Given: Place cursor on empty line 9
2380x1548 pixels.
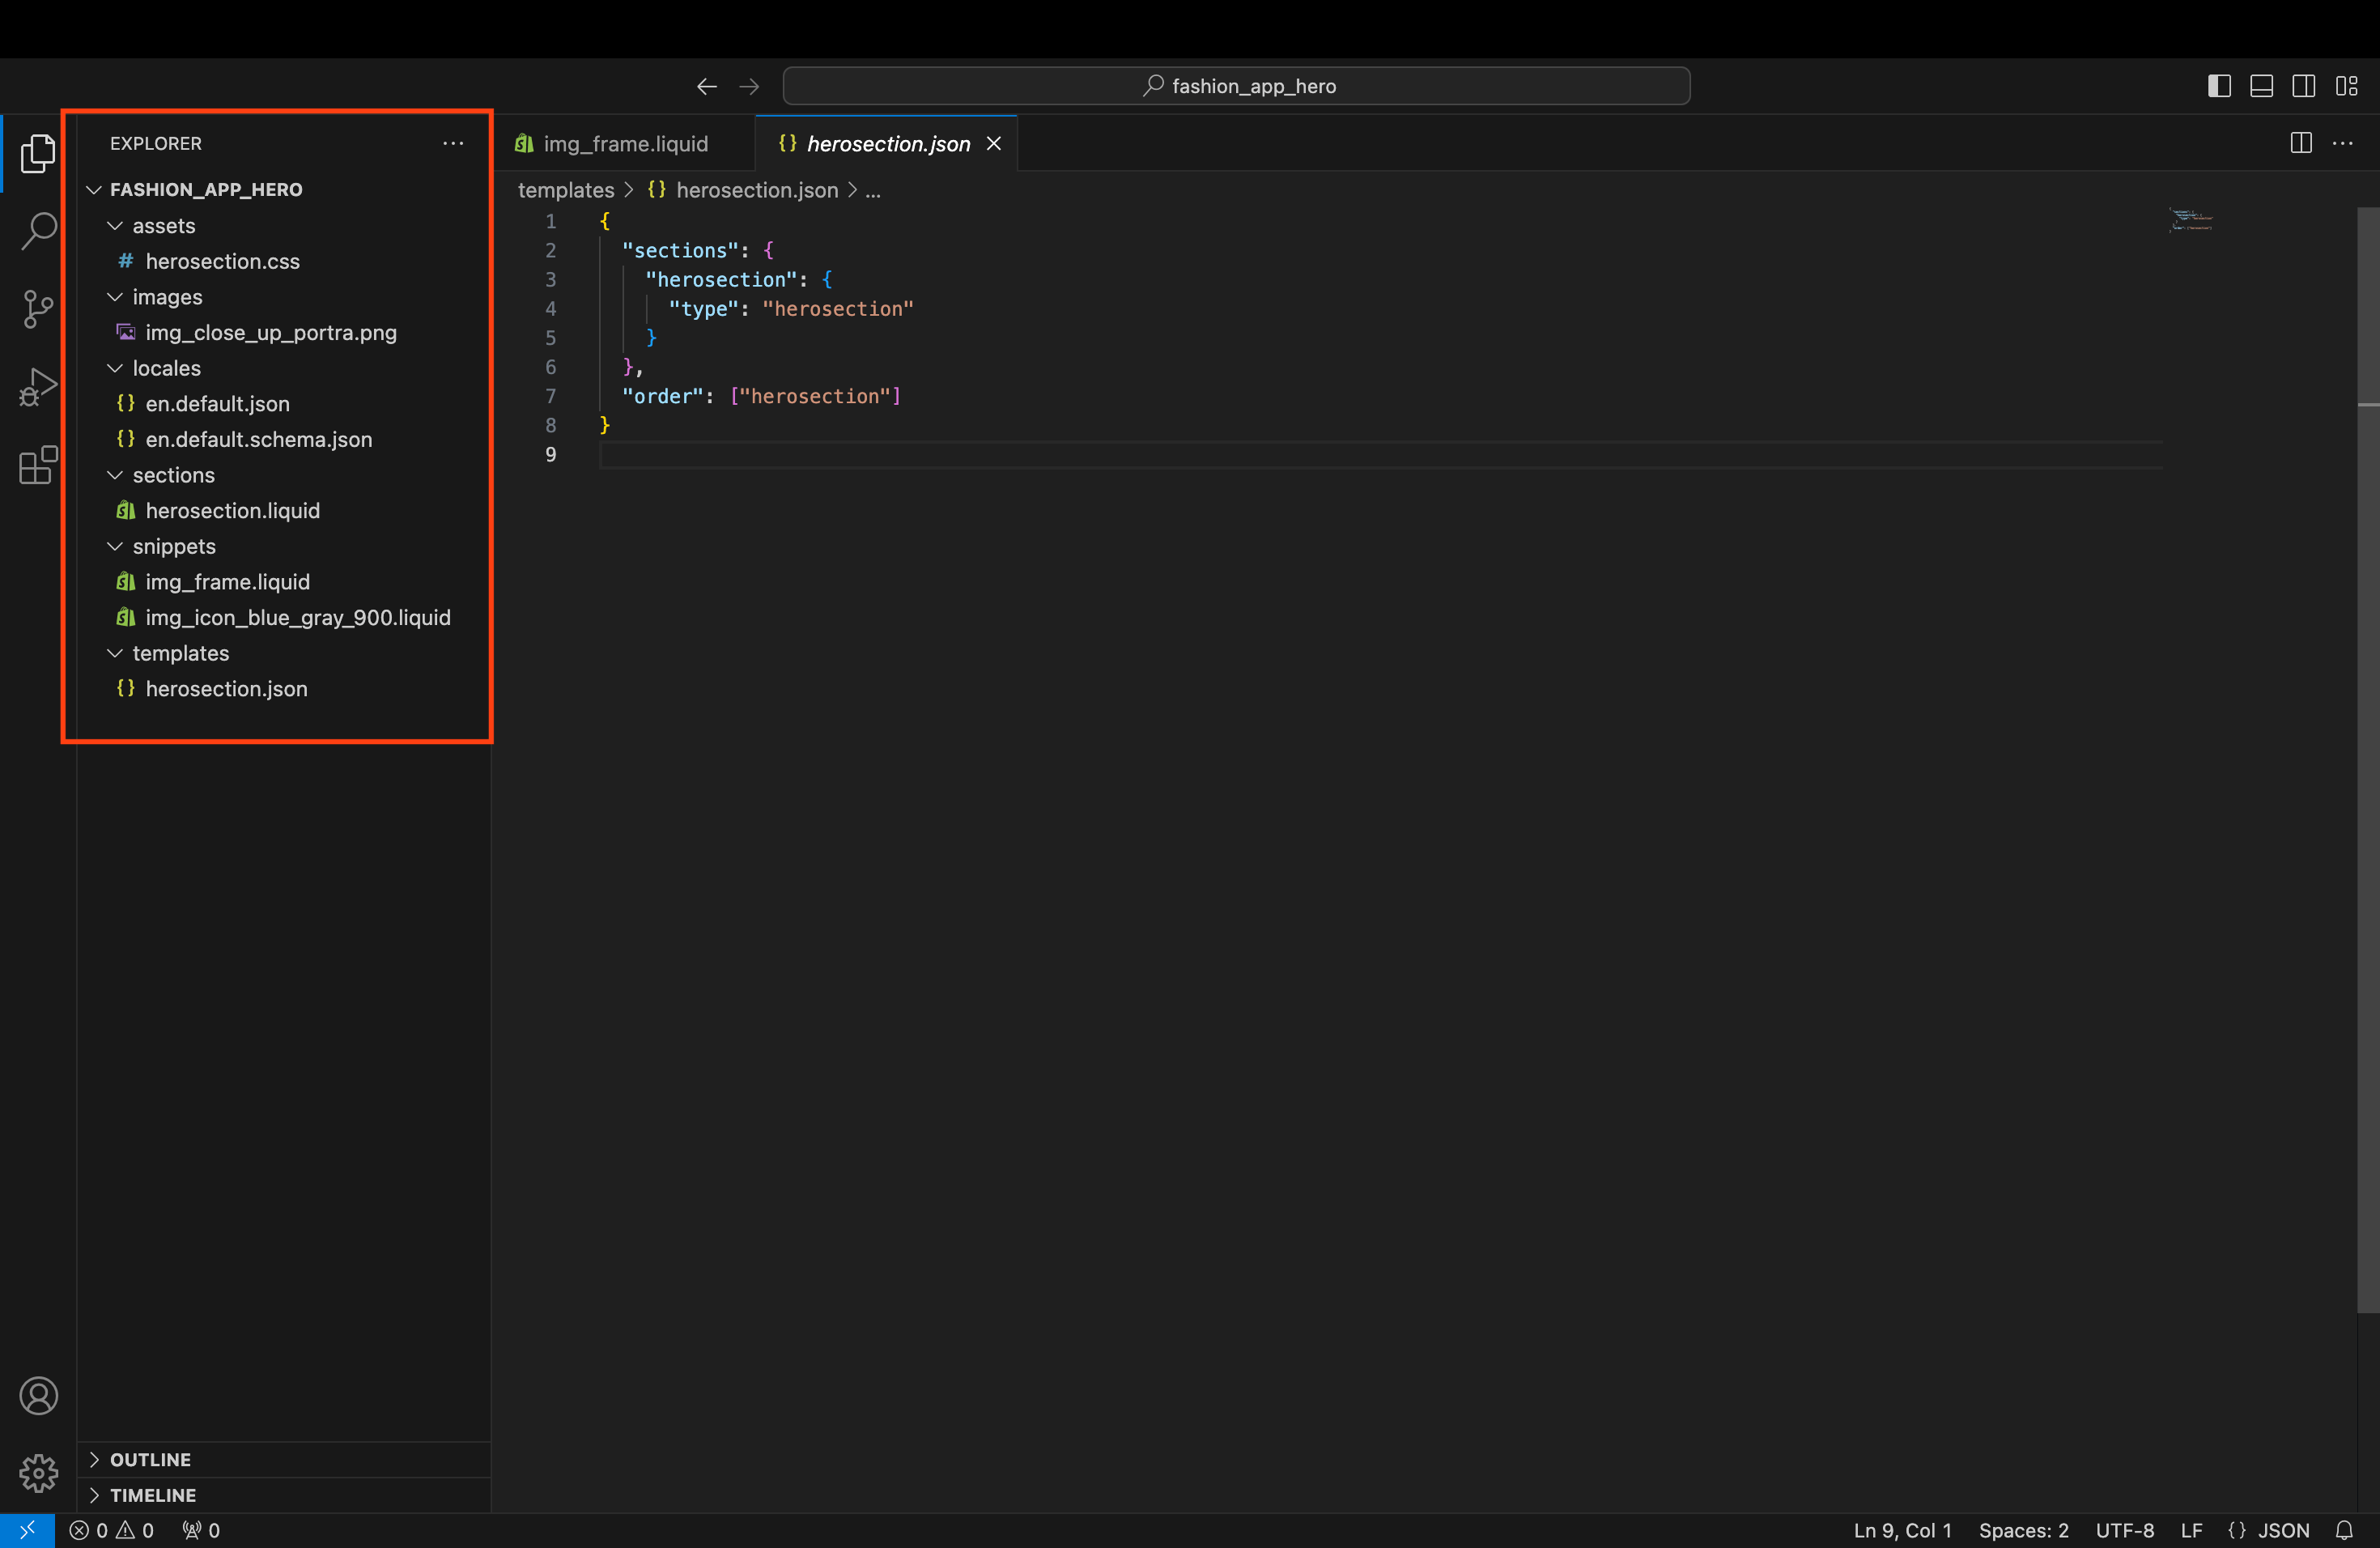Looking at the screenshot, I should coord(1380,454).
